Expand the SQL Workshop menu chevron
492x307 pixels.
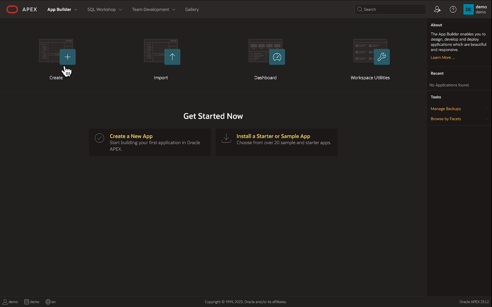(x=120, y=10)
